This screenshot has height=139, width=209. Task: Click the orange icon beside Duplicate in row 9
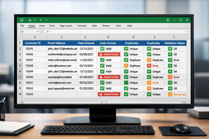click(x=149, y=89)
